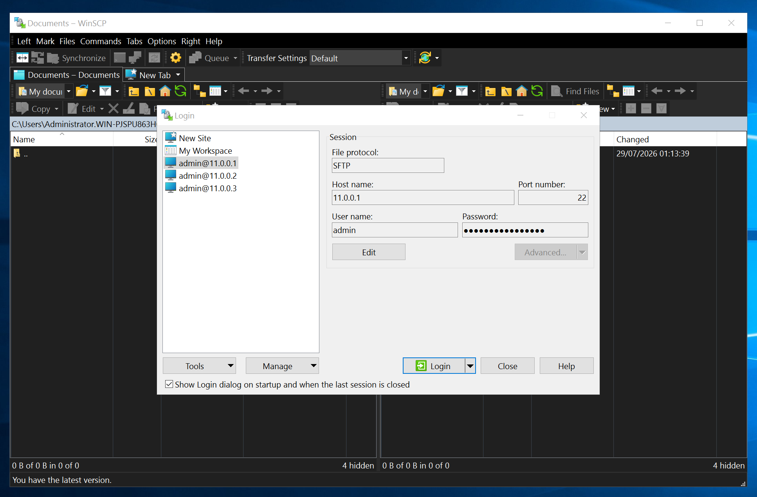This screenshot has height=497, width=757.
Task: Open the Left menu
Action: (24, 41)
